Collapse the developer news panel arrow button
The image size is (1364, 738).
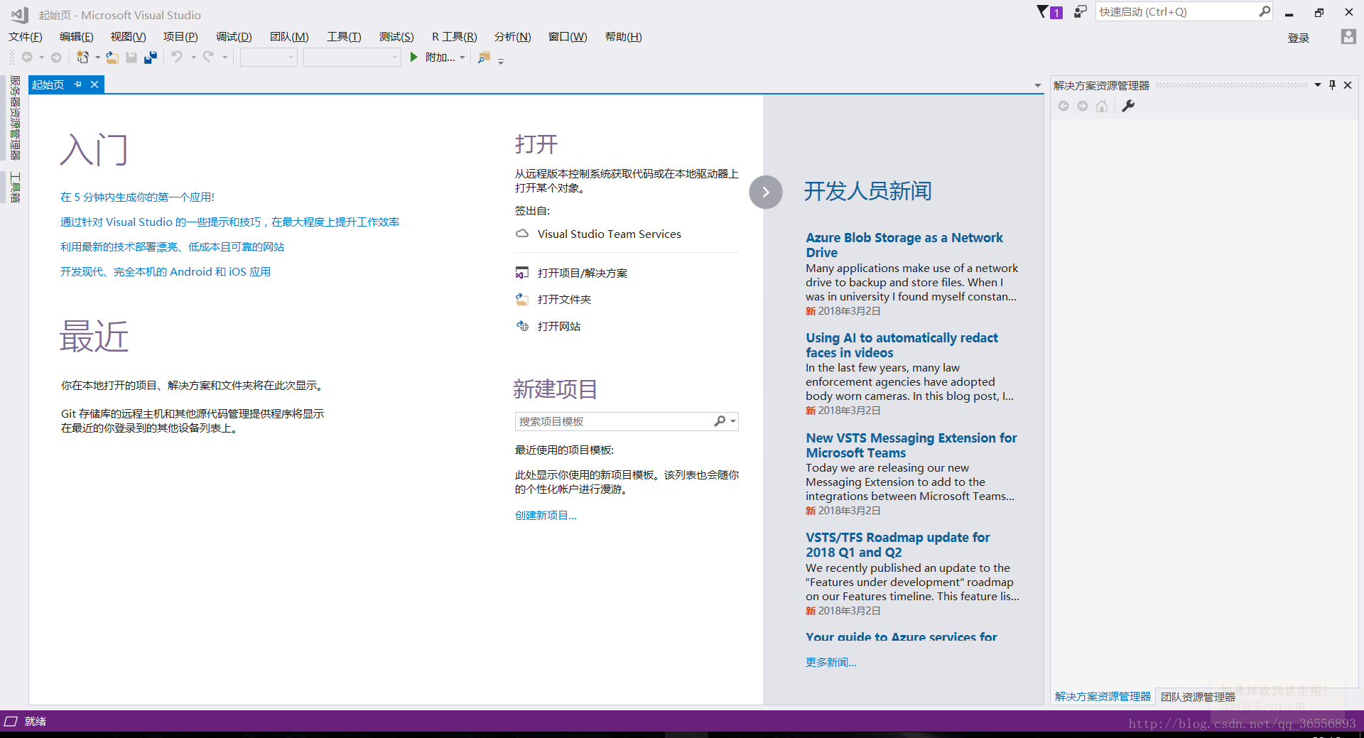[766, 192]
